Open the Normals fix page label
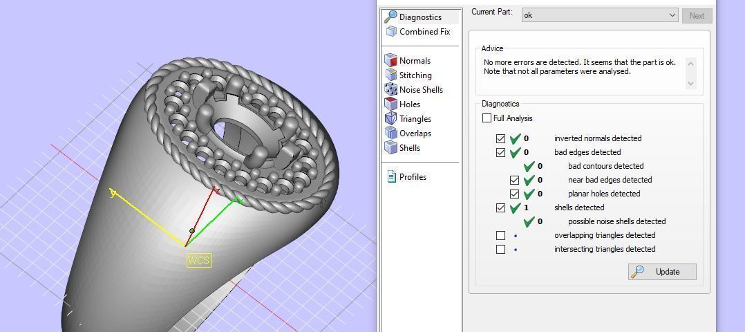 coord(415,61)
